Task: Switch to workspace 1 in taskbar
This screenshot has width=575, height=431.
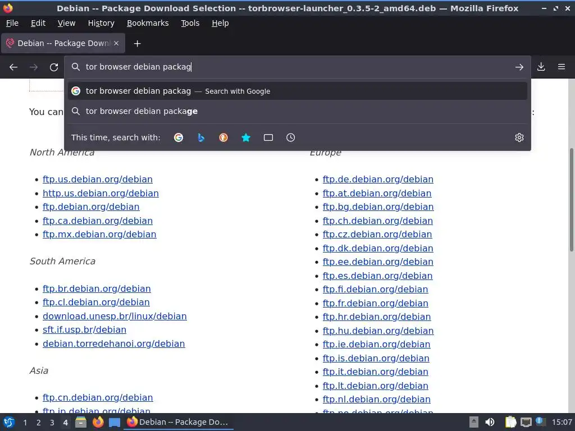Action: (x=25, y=423)
